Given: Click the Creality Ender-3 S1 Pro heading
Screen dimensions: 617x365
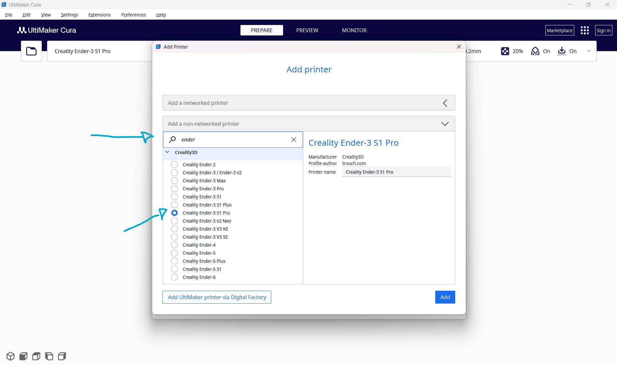Looking at the screenshot, I should [354, 143].
